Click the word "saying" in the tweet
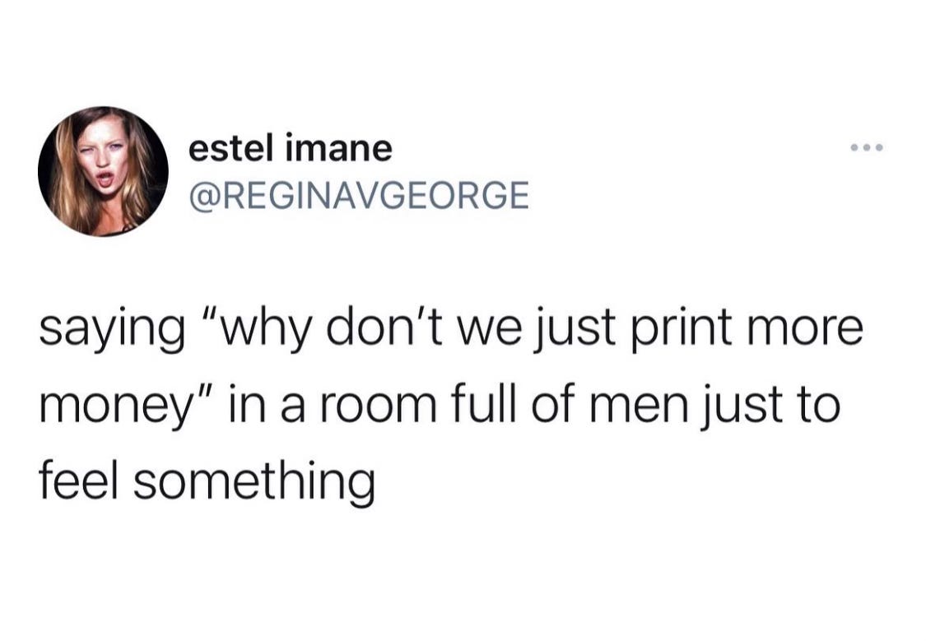Screen dimensions: 926x641 point(112,331)
